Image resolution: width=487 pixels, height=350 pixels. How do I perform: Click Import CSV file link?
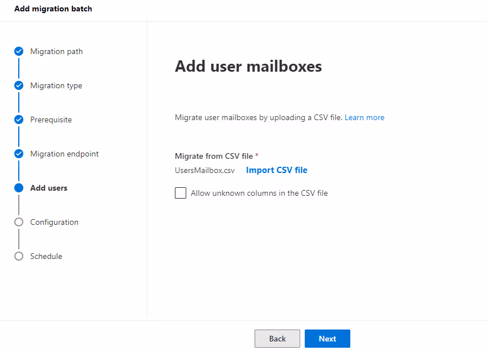pyautogui.click(x=276, y=170)
